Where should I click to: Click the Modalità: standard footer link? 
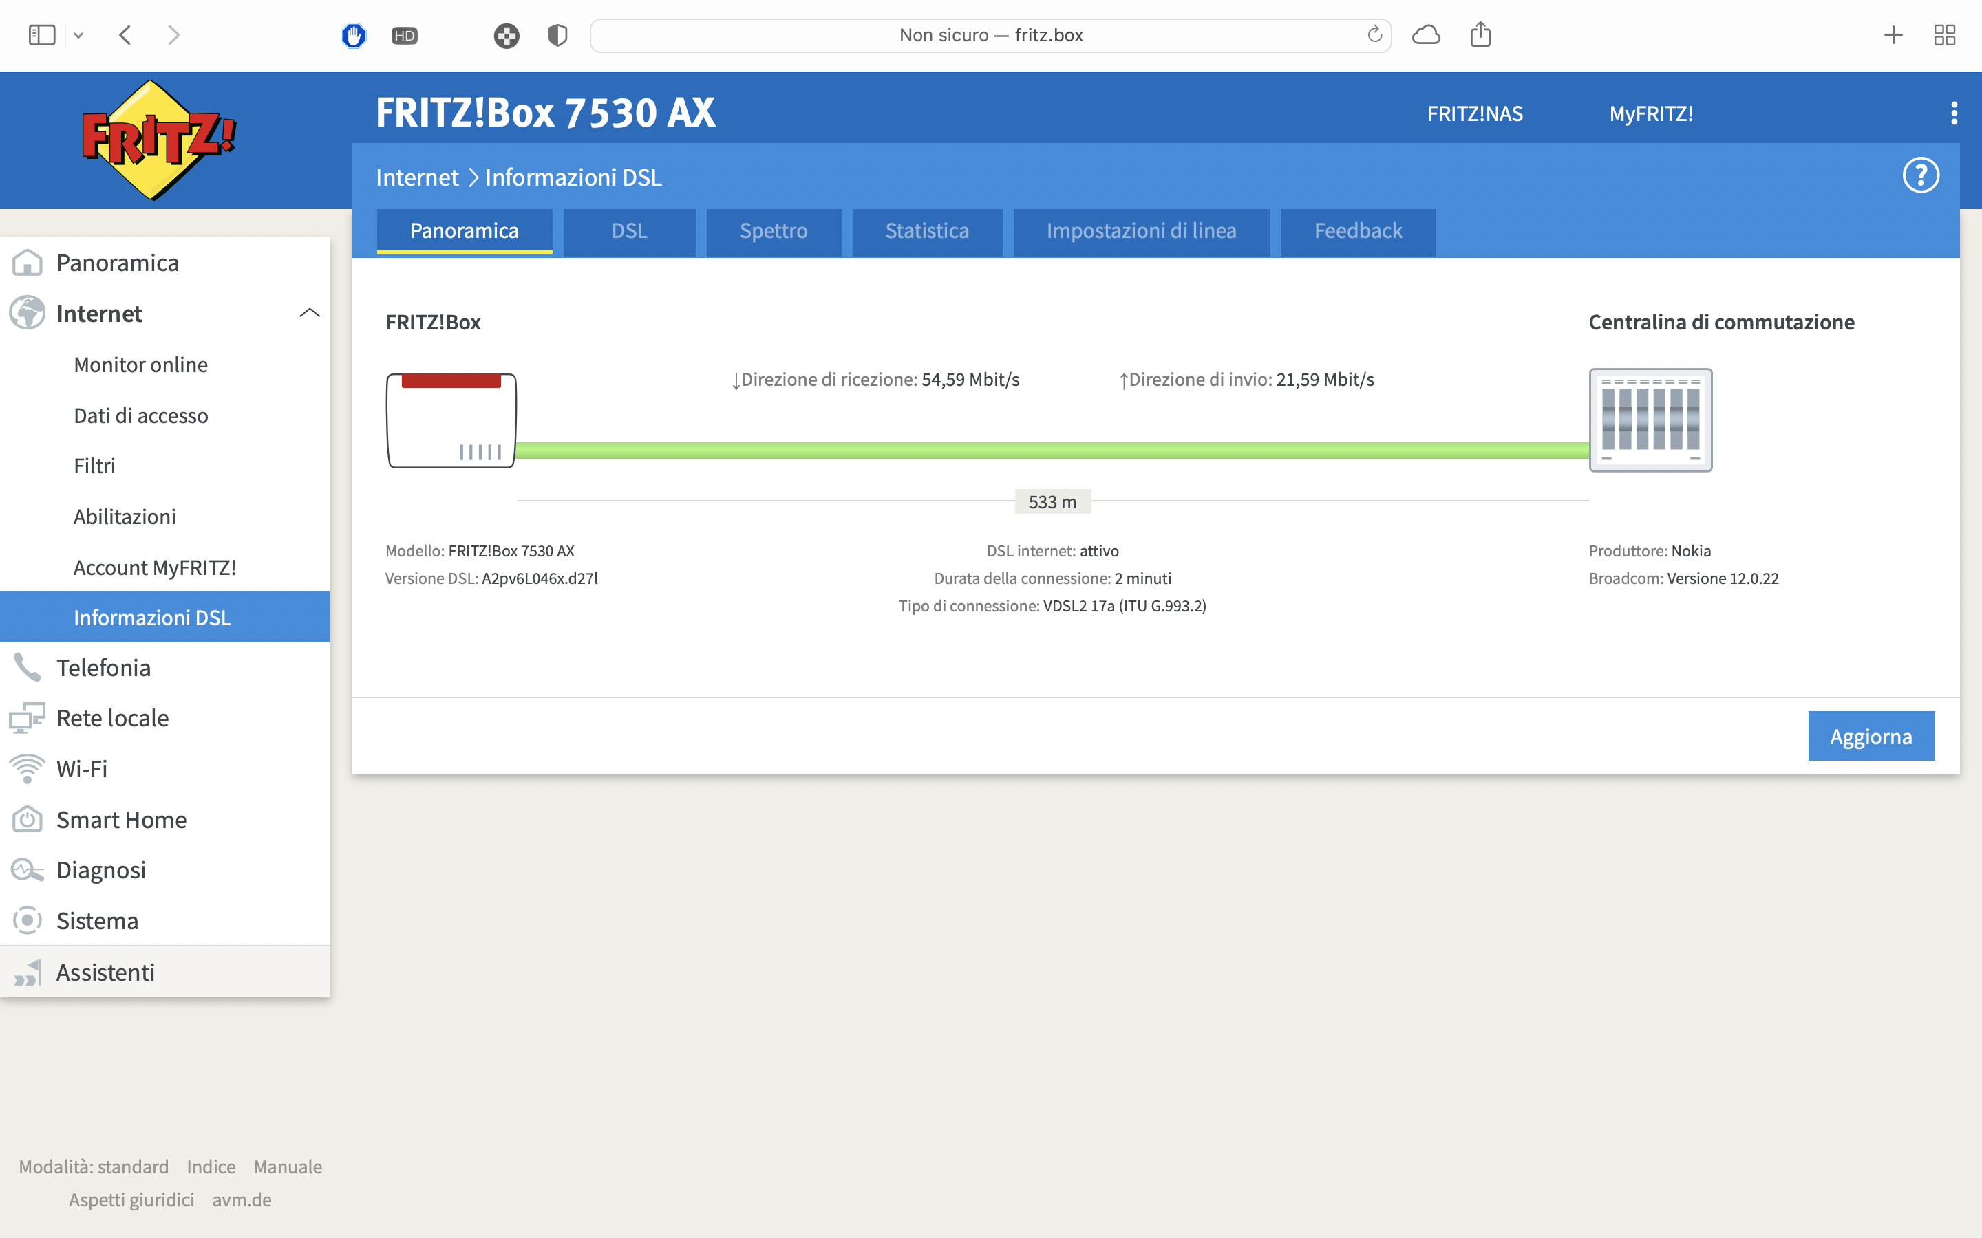(94, 1166)
